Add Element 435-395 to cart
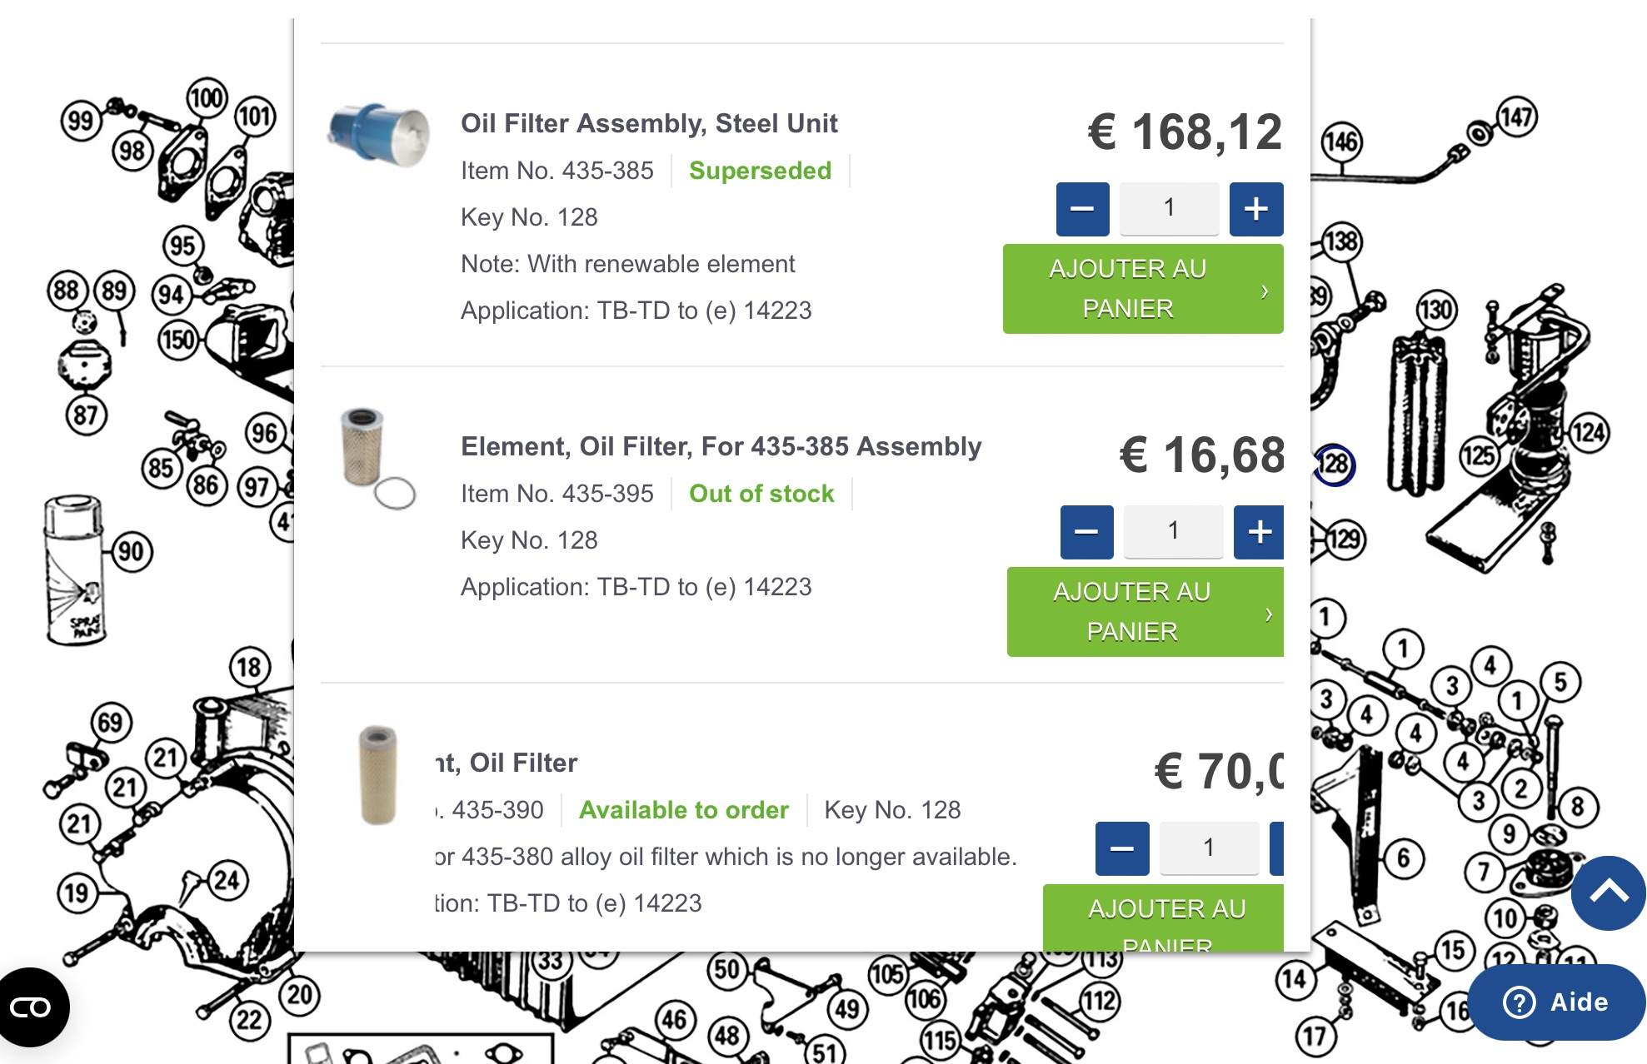This screenshot has width=1647, height=1064. point(1145,612)
